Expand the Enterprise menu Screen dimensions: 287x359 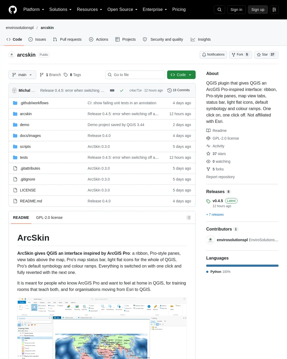click(x=155, y=10)
